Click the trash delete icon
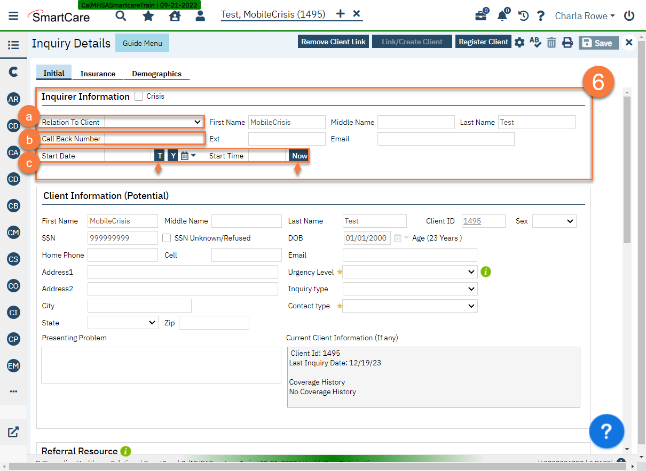Image resolution: width=646 pixels, height=471 pixels. point(552,43)
